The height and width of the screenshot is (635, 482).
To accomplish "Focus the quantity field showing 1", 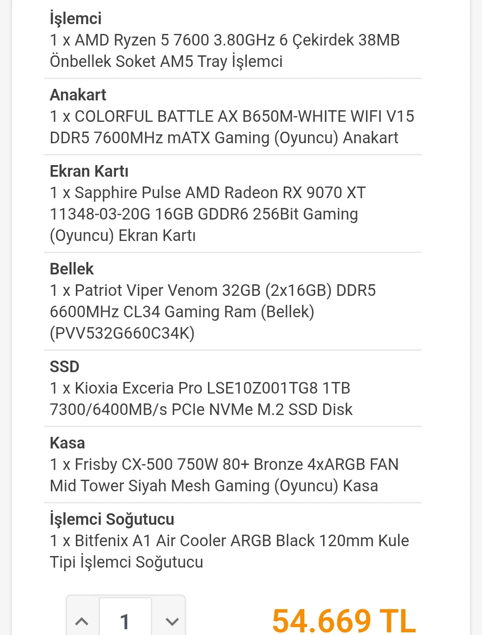I will 125,621.
